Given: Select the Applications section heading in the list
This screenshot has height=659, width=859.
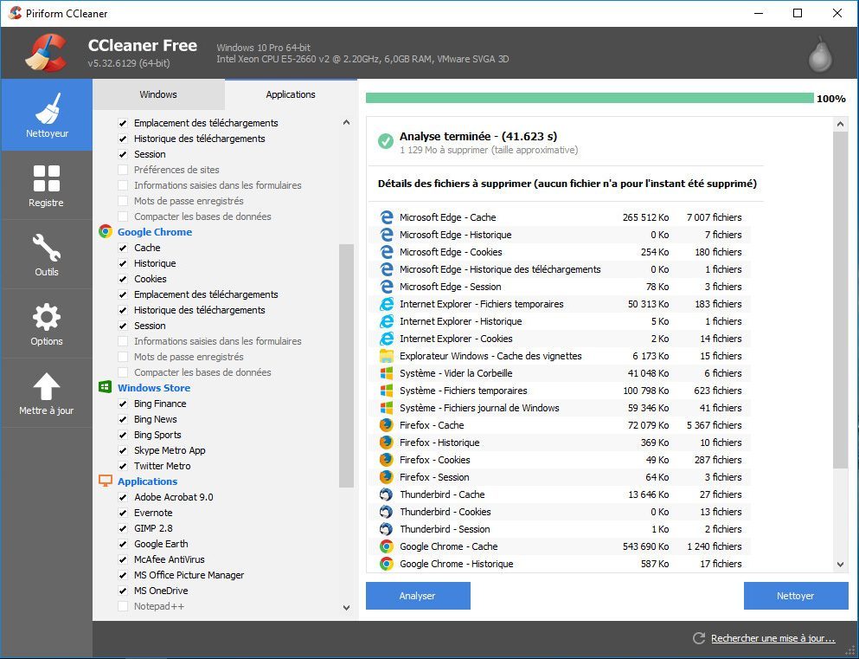Looking at the screenshot, I should (x=147, y=481).
